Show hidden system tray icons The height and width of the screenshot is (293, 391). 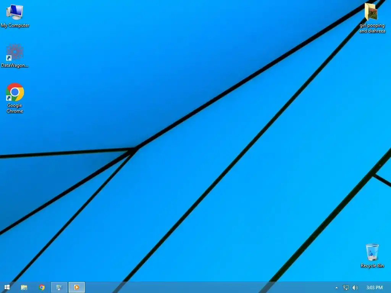[x=336, y=288]
